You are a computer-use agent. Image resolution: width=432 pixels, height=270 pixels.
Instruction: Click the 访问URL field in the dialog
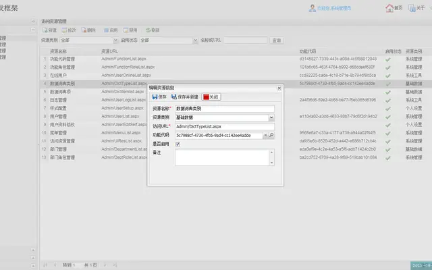pyautogui.click(x=225, y=126)
